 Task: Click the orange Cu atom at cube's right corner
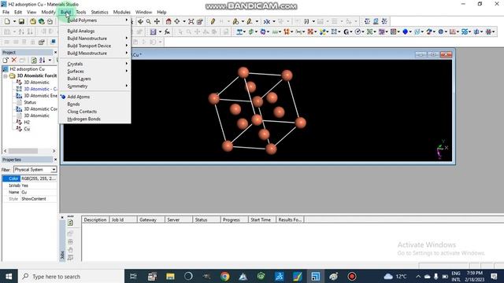(300, 123)
